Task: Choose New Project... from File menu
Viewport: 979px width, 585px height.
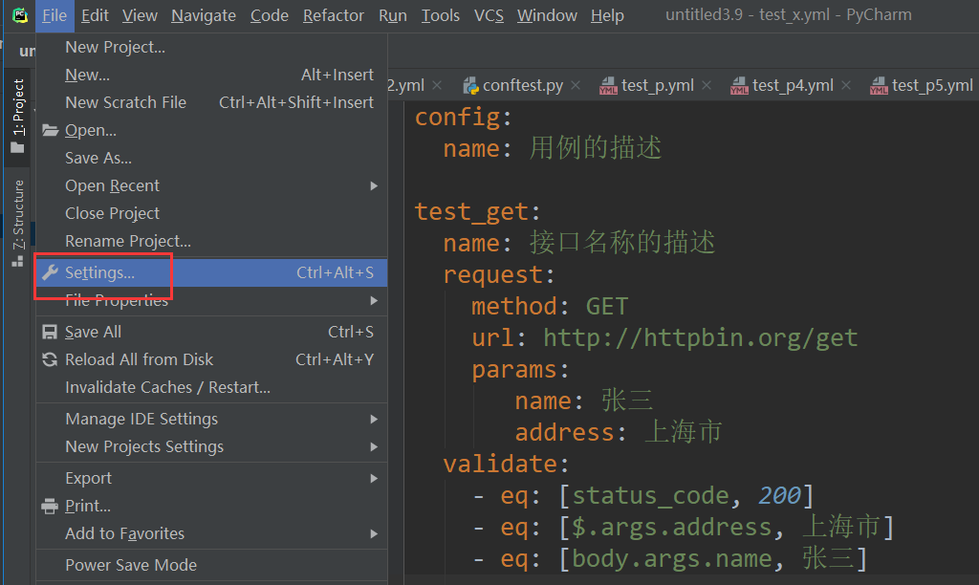Action: (211, 47)
